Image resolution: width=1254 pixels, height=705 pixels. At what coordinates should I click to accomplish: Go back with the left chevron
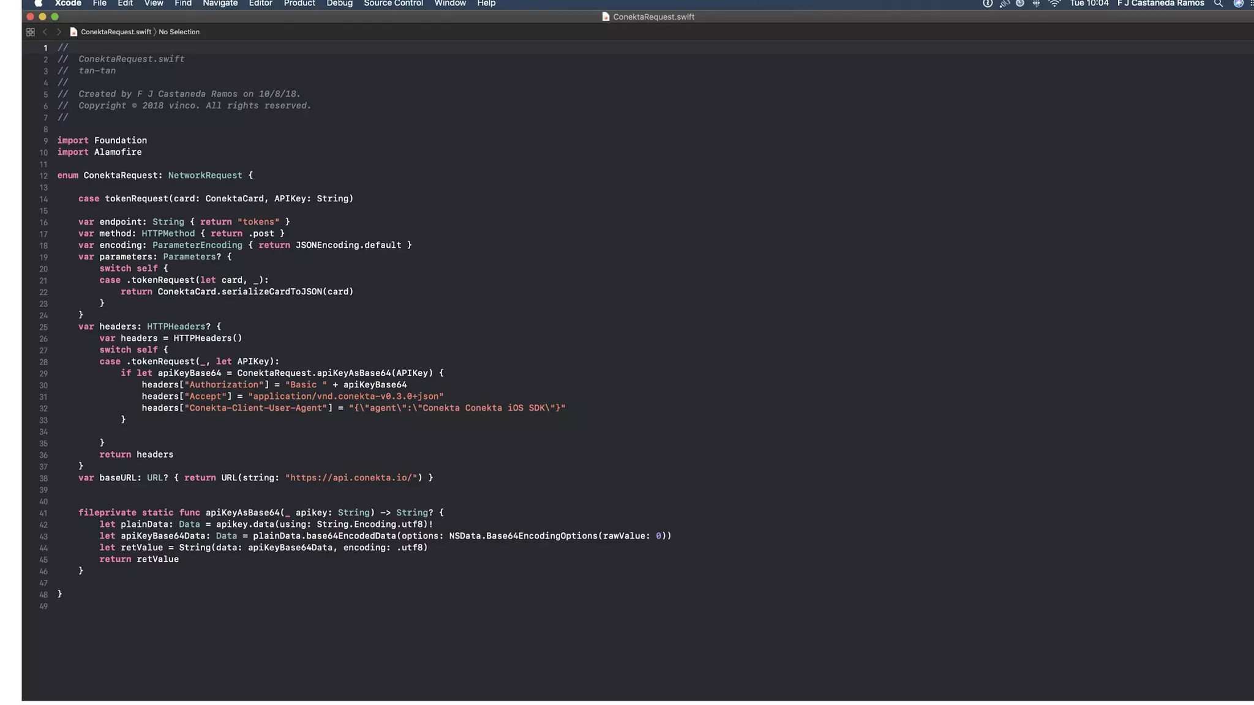coord(45,32)
